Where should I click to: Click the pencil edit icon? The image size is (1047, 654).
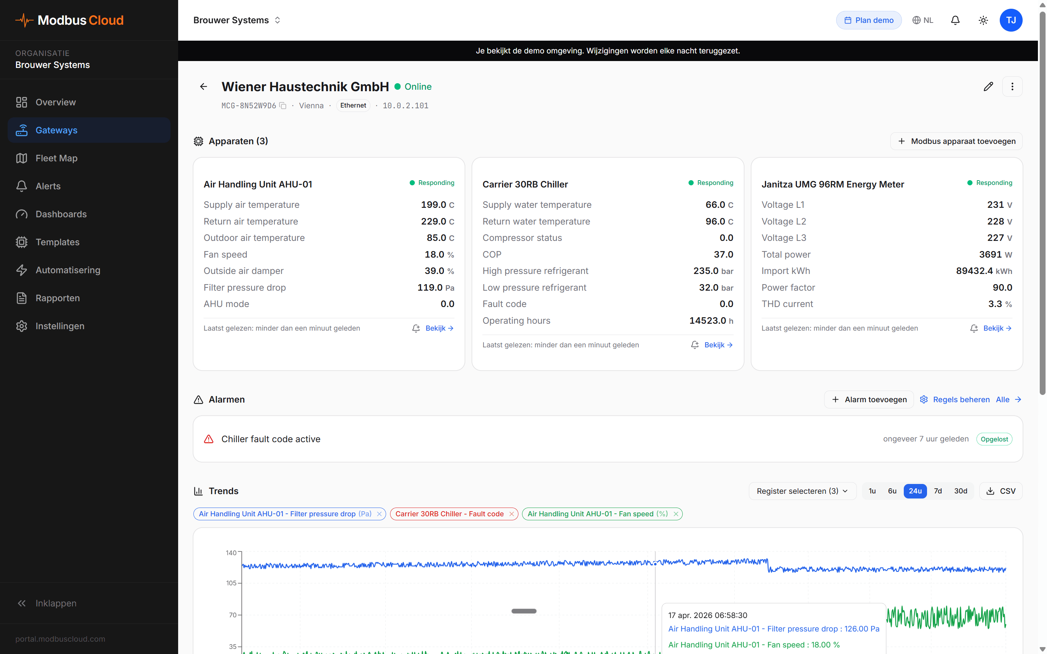(x=988, y=86)
